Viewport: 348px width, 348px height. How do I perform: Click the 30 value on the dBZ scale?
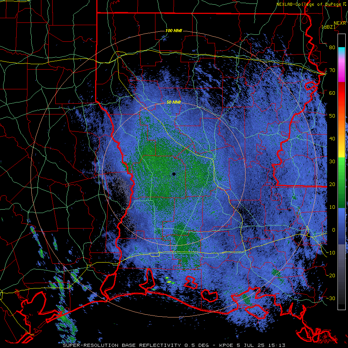point(332,161)
